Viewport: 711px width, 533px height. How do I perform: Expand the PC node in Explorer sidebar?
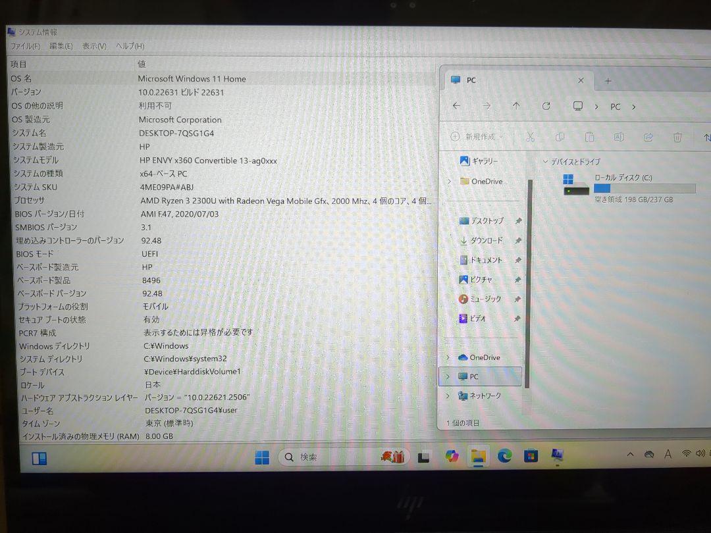click(448, 376)
